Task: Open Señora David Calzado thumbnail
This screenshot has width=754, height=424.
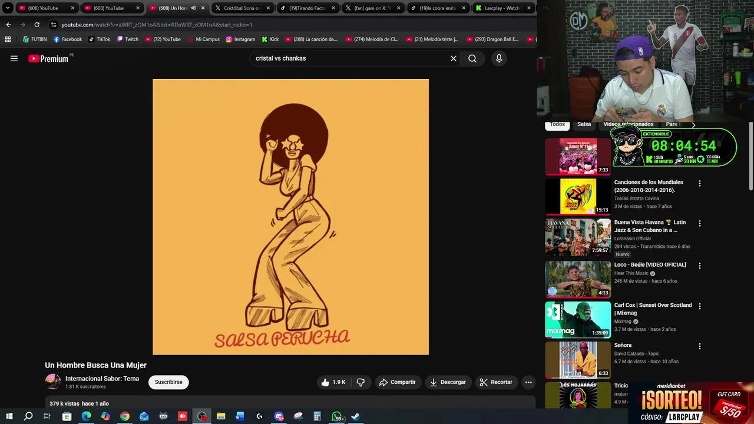Action: point(578,360)
